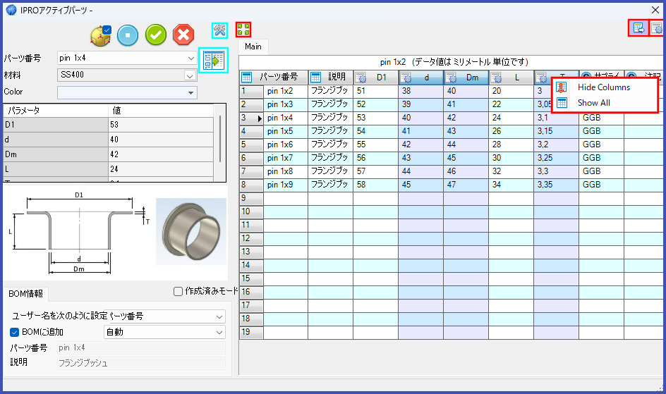Click the d parameter value 40
The height and width of the screenshot is (394, 666).
pyautogui.click(x=161, y=140)
